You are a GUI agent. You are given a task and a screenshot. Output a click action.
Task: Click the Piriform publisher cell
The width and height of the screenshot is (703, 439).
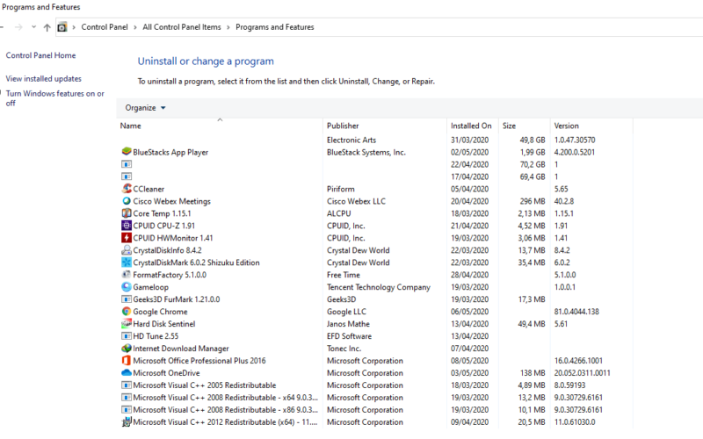341,189
